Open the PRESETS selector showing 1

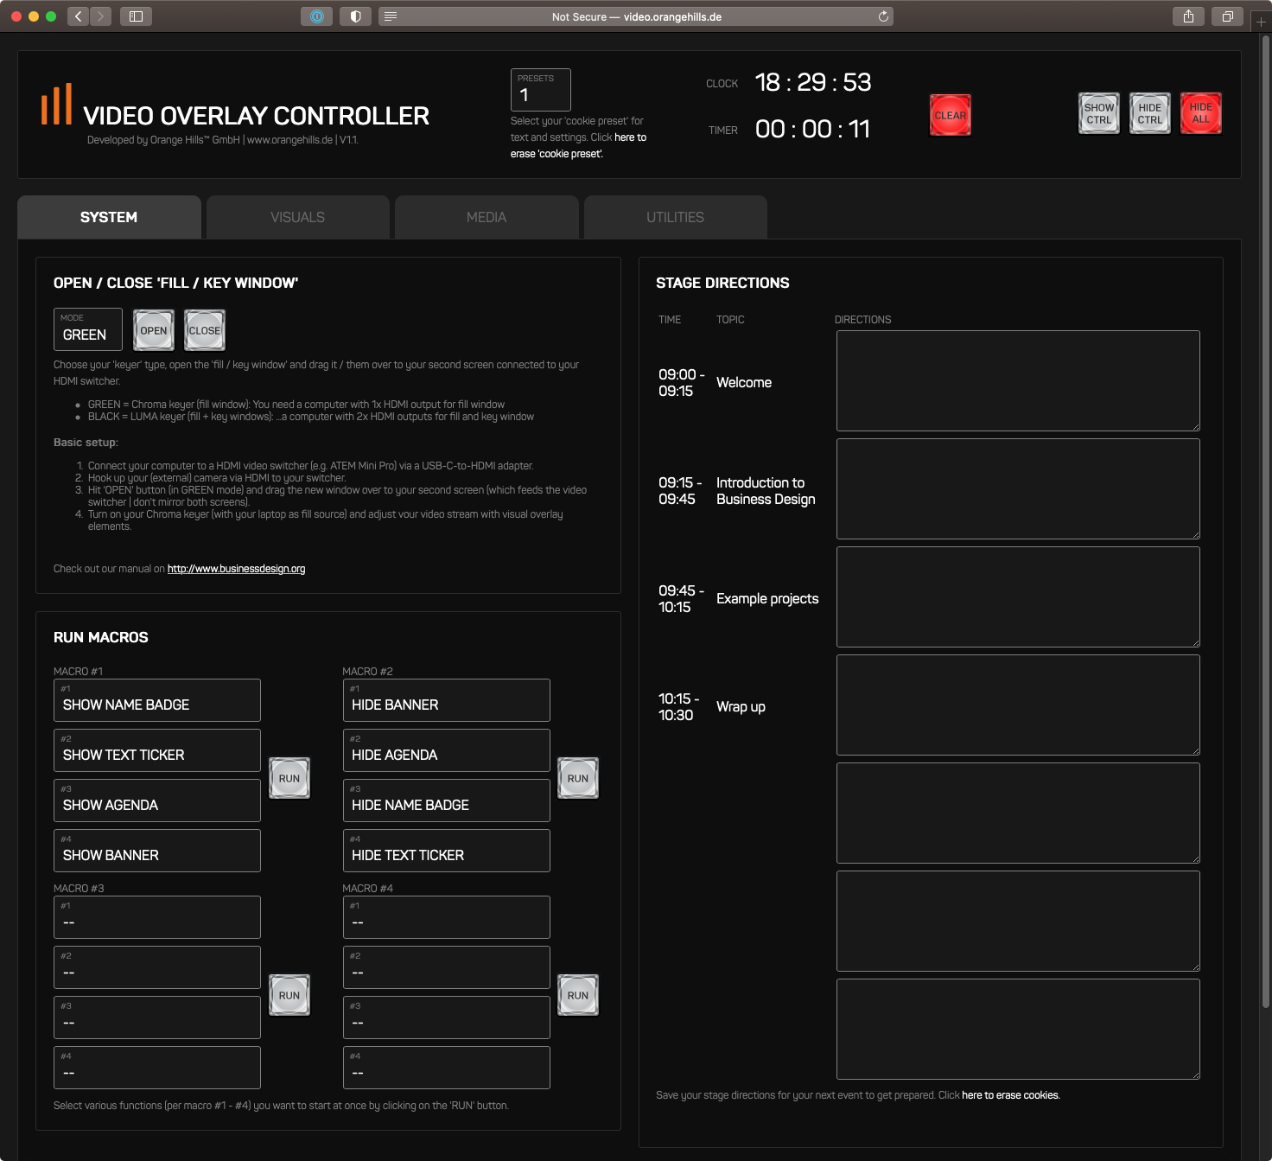point(539,89)
